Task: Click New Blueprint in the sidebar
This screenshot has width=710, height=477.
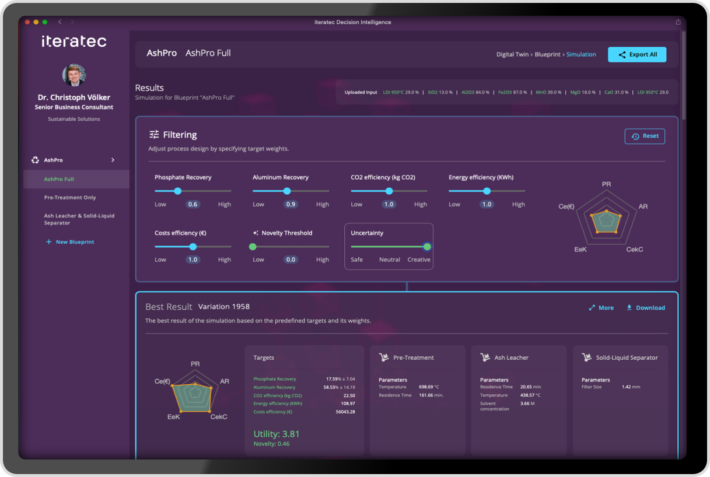Action: point(69,242)
